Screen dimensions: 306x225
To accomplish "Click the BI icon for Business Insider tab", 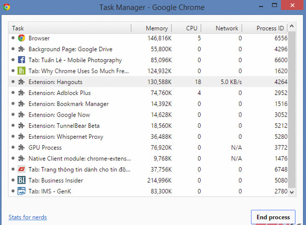I will coord(21,180).
